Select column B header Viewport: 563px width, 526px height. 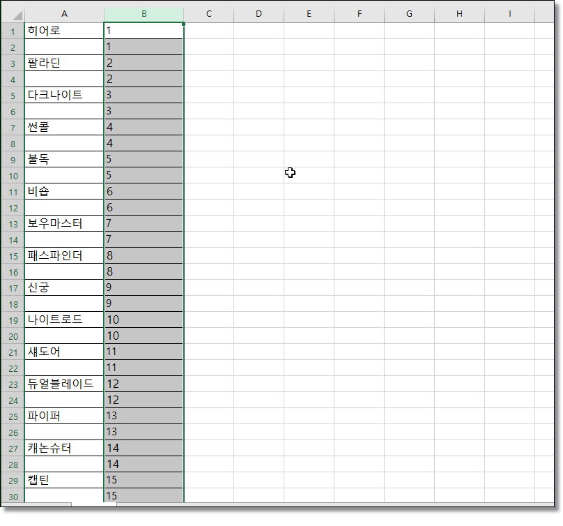point(144,14)
